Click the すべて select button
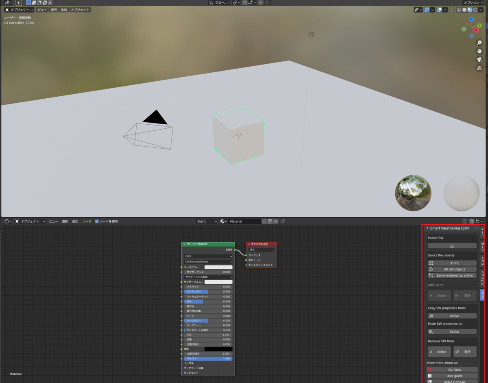 tap(452, 263)
